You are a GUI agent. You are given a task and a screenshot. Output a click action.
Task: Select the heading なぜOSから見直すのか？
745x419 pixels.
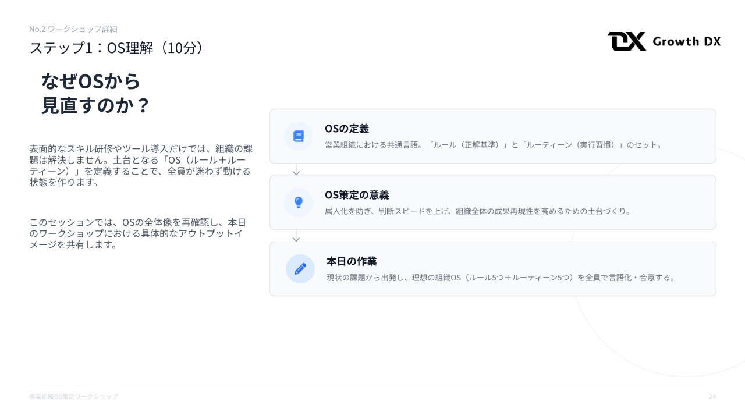(96, 93)
